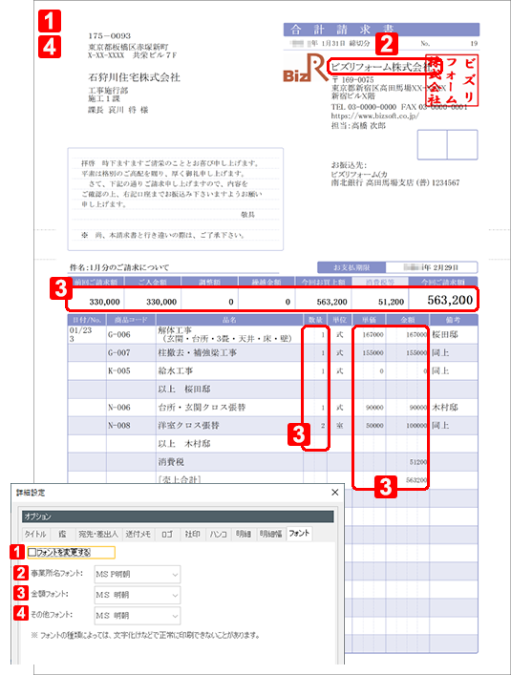Screen dimensions: 511x675
Task: Select the 明細 tab
Action: pos(244,534)
